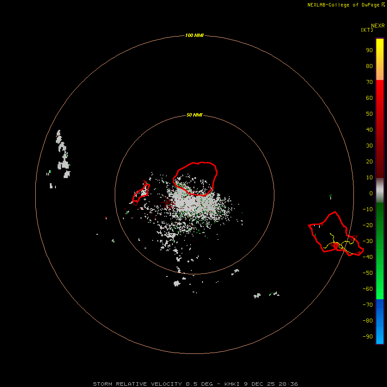Click the NEXR label above the scale
Viewport: 387px width, 387px height.
tap(378, 25)
